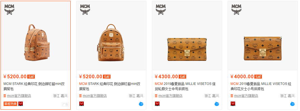Click the 掌柜热卖 badge on first listing
The image size is (300, 111).
click(10, 104)
